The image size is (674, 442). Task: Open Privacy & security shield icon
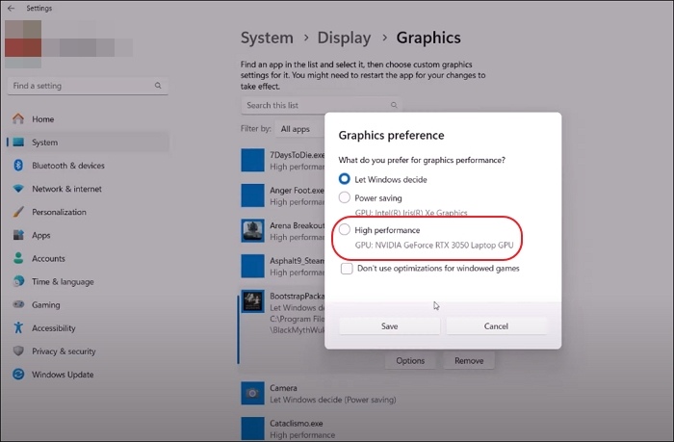(17, 351)
